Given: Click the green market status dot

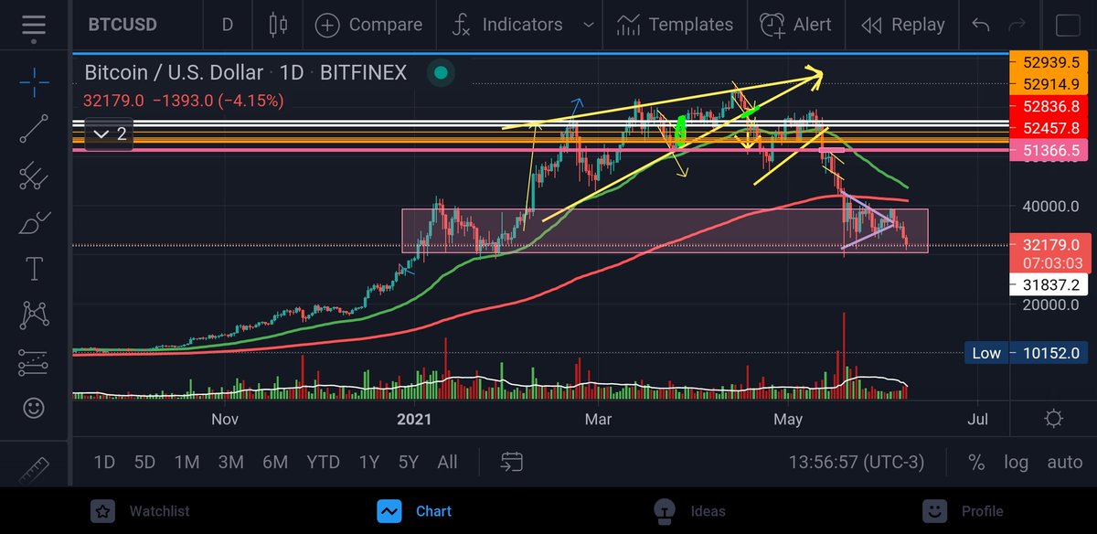Looking at the screenshot, I should click(442, 73).
